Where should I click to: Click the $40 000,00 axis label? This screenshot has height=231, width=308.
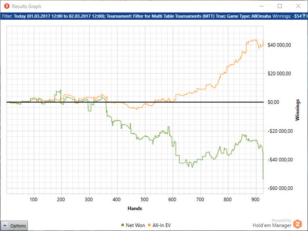click(x=279, y=45)
